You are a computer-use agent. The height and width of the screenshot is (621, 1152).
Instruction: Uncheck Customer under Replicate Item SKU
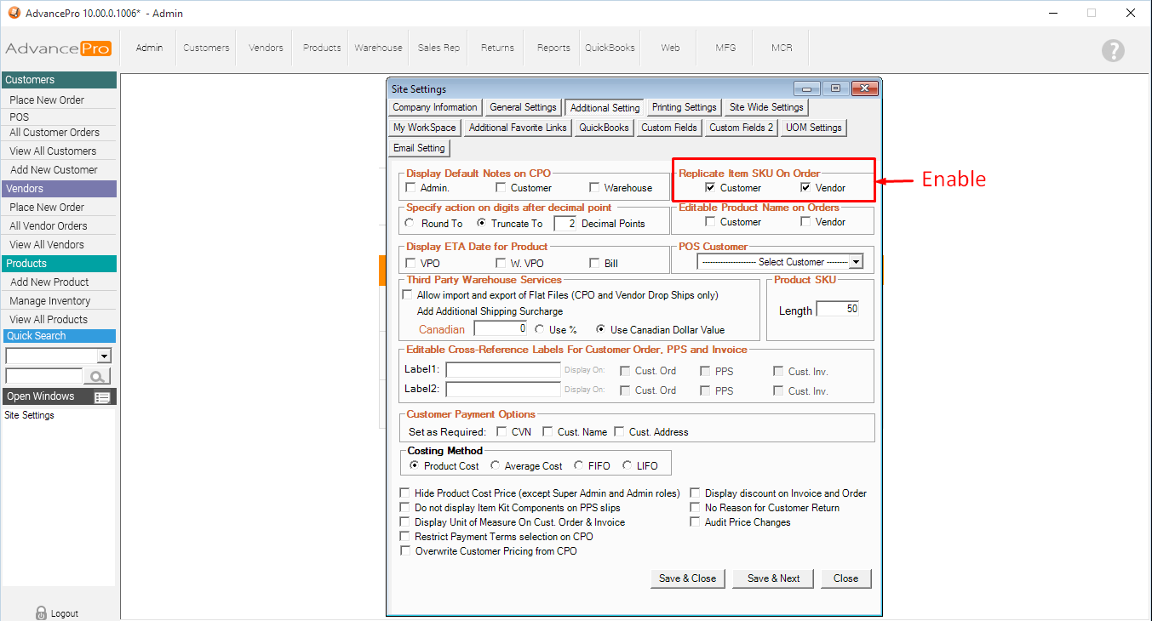point(710,188)
